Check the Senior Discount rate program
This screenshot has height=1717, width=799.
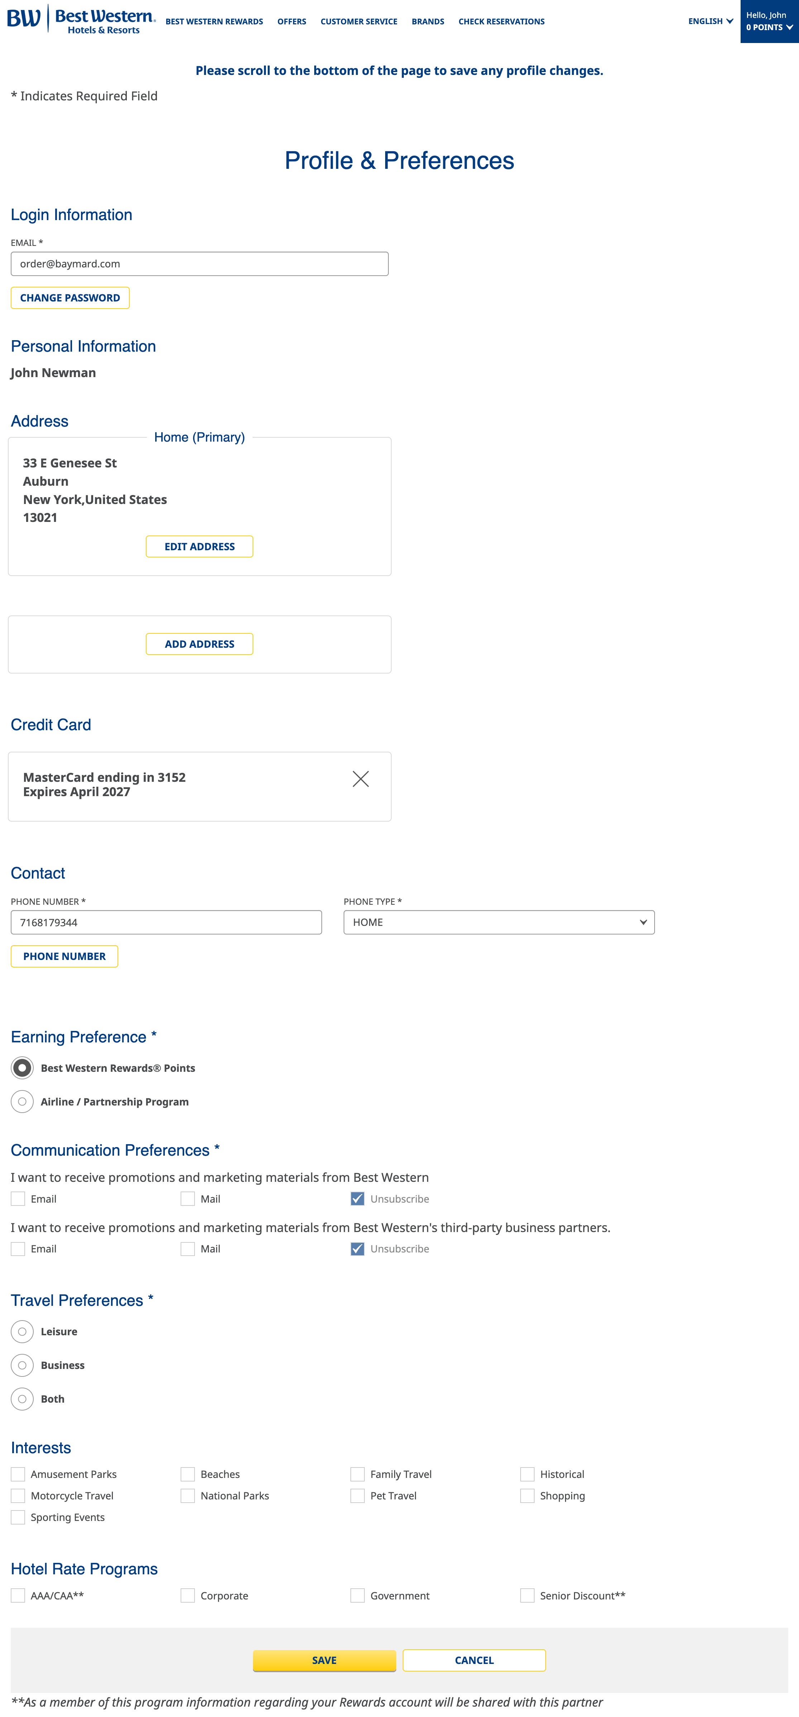(527, 1596)
